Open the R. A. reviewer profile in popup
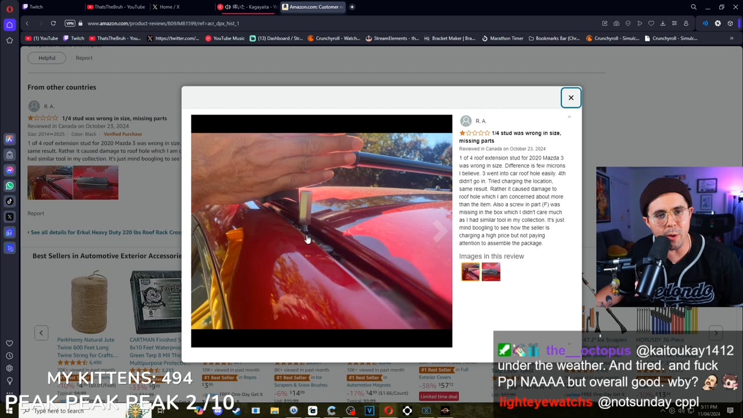Screen dimensions: 743x418 [x=474, y=121]
